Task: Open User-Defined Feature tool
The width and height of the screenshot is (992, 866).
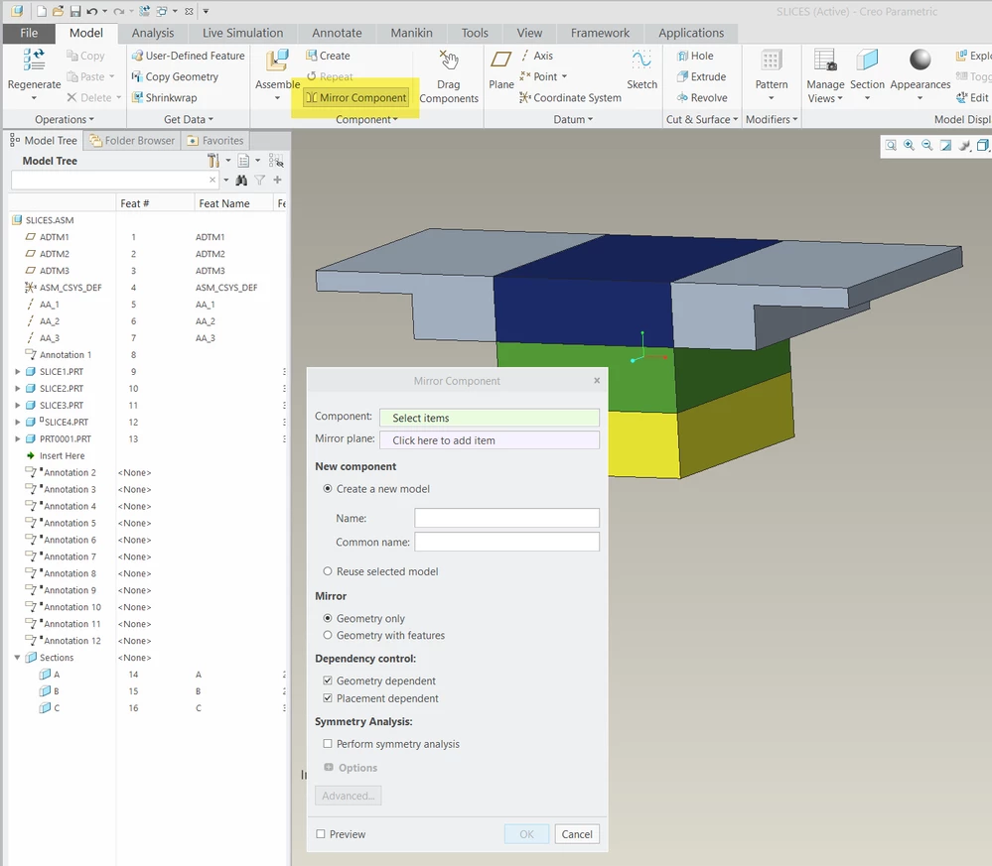Action: 188,56
